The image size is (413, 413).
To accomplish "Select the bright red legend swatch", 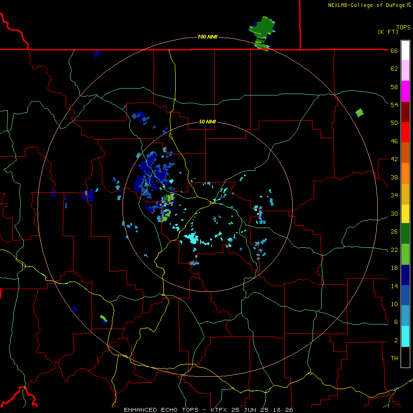I will coord(405,132).
